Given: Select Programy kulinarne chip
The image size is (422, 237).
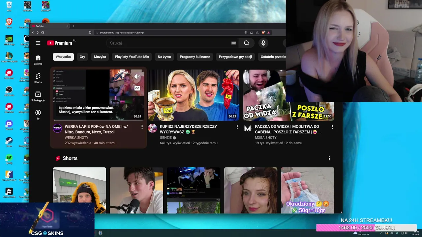Looking at the screenshot, I should [195, 57].
